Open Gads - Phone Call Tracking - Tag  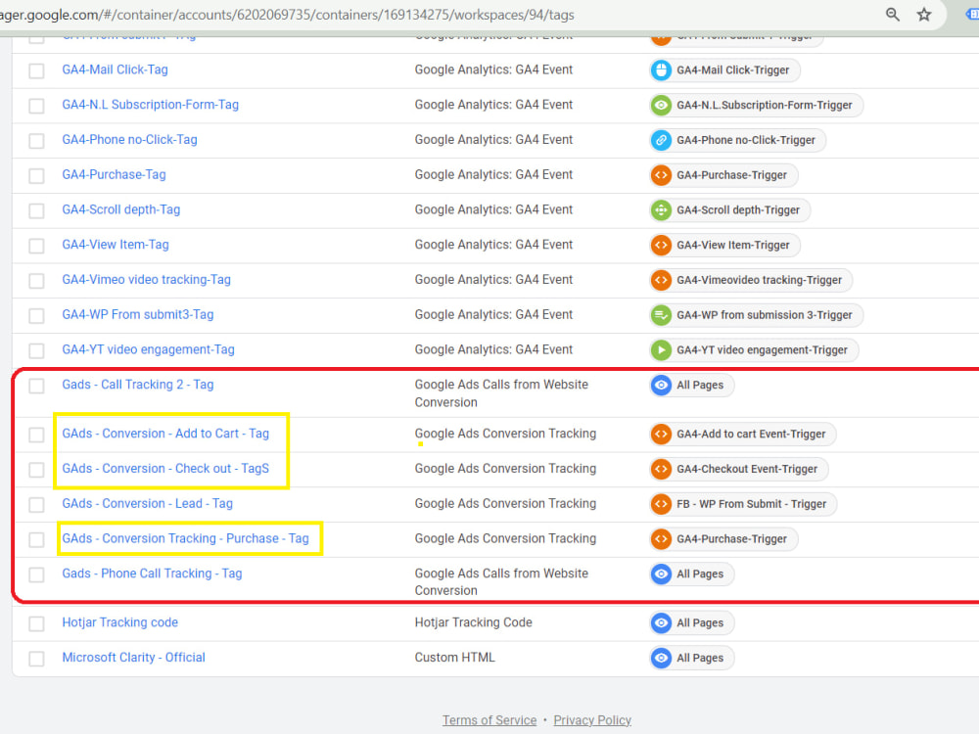point(152,573)
